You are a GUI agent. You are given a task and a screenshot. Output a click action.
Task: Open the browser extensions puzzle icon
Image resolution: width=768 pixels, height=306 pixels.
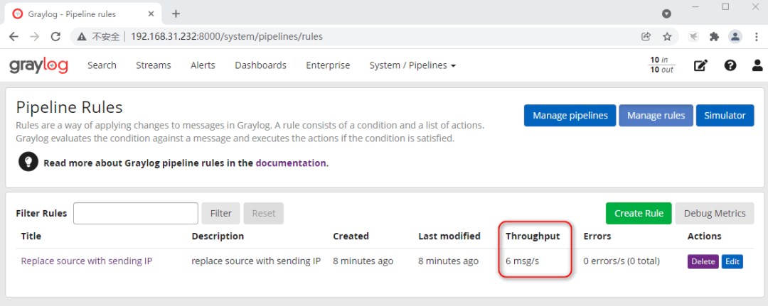714,36
